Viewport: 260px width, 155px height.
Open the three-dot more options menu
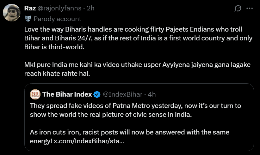pos(251,9)
